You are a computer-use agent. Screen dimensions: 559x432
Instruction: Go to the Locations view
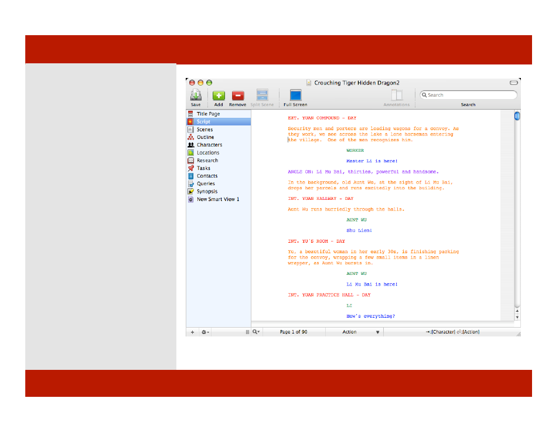tap(219, 152)
